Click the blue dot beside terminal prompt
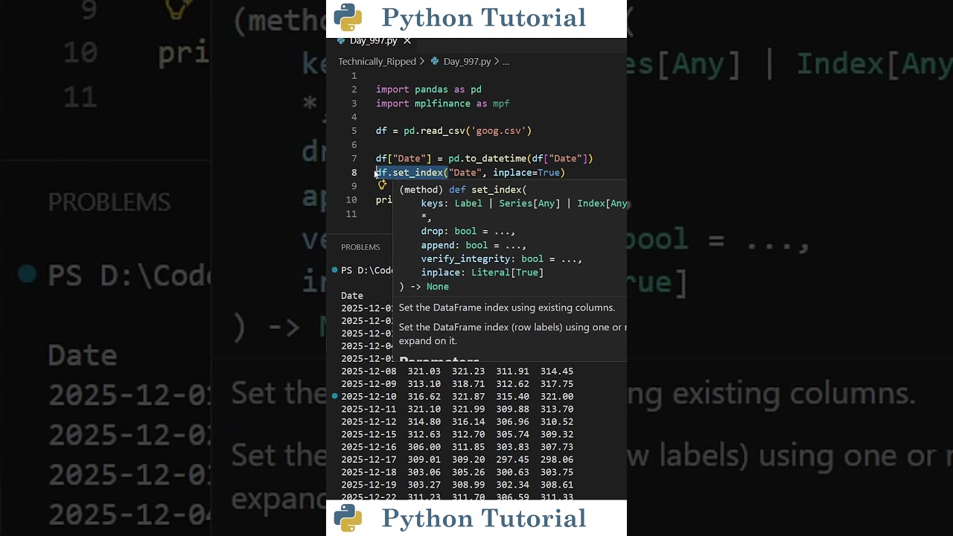 335,270
